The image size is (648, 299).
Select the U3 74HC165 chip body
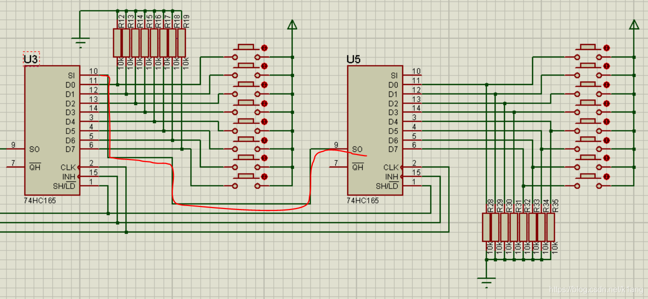tap(52, 130)
